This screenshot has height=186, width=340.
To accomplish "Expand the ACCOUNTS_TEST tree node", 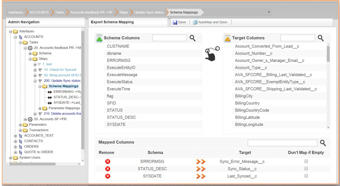I will pyautogui.click(x=16, y=136).
